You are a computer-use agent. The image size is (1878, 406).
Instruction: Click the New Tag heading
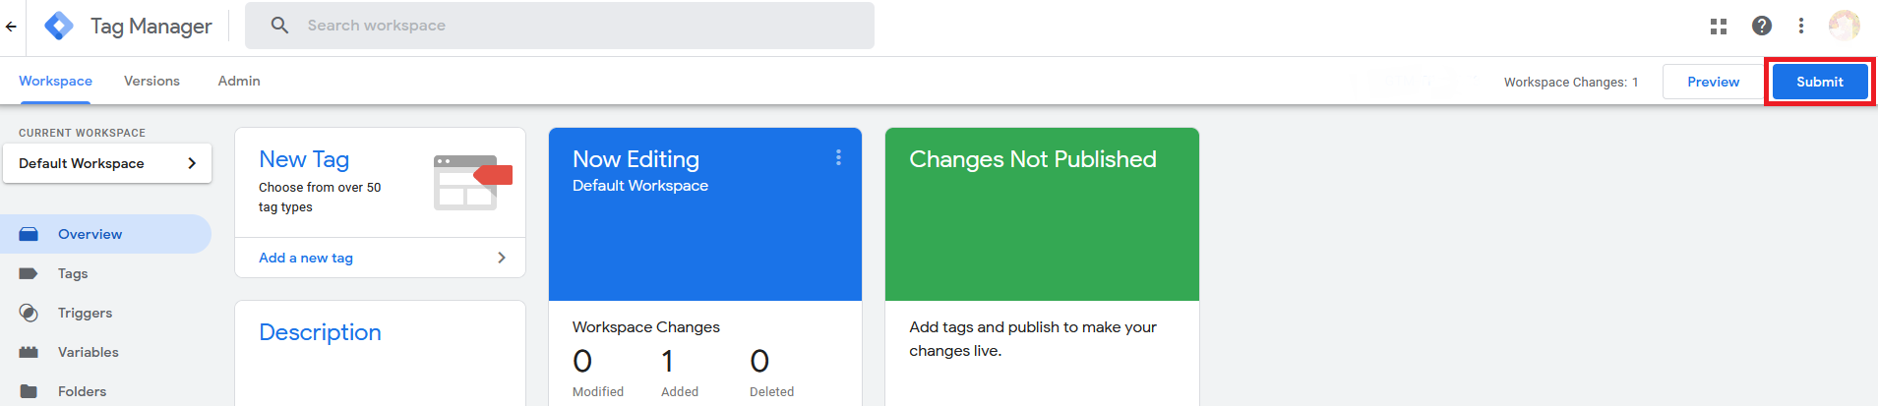(x=304, y=159)
